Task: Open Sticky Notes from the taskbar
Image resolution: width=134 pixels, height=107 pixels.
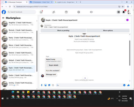Action: tap(28, 92)
